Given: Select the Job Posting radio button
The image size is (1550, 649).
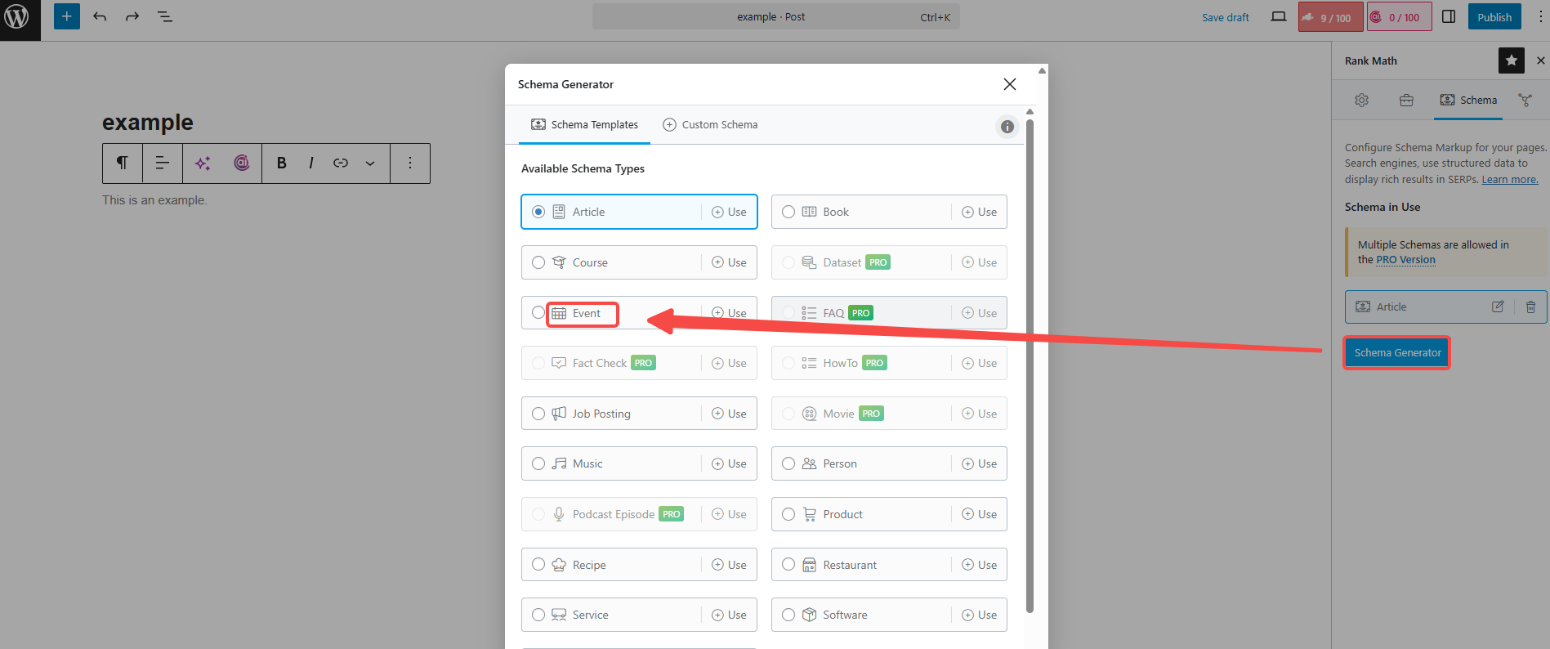Looking at the screenshot, I should click(538, 414).
